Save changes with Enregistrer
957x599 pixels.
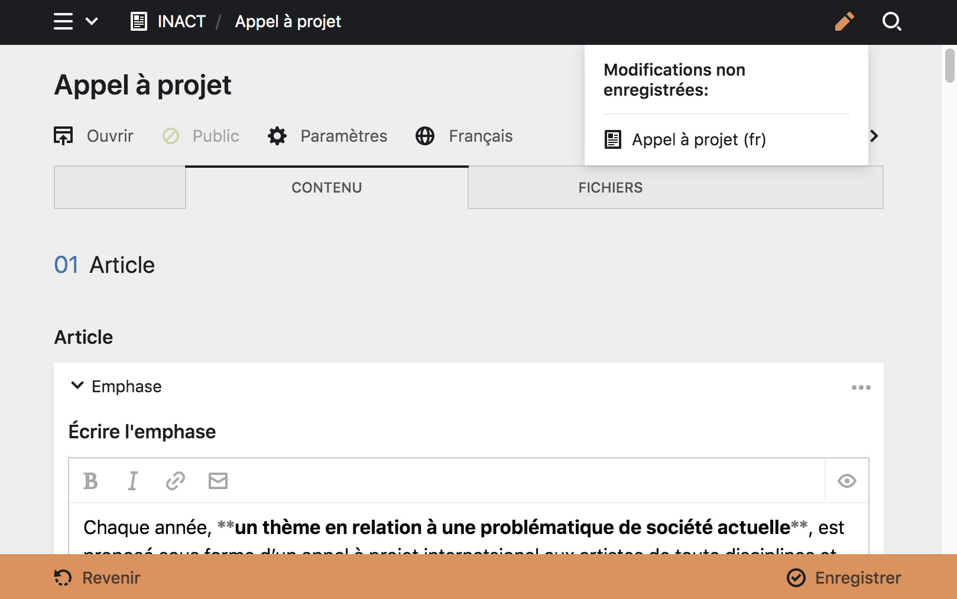pos(858,577)
